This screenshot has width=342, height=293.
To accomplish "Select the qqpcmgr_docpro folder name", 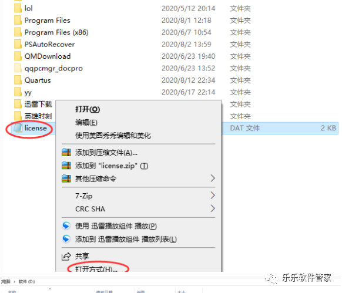I will [x=53, y=68].
